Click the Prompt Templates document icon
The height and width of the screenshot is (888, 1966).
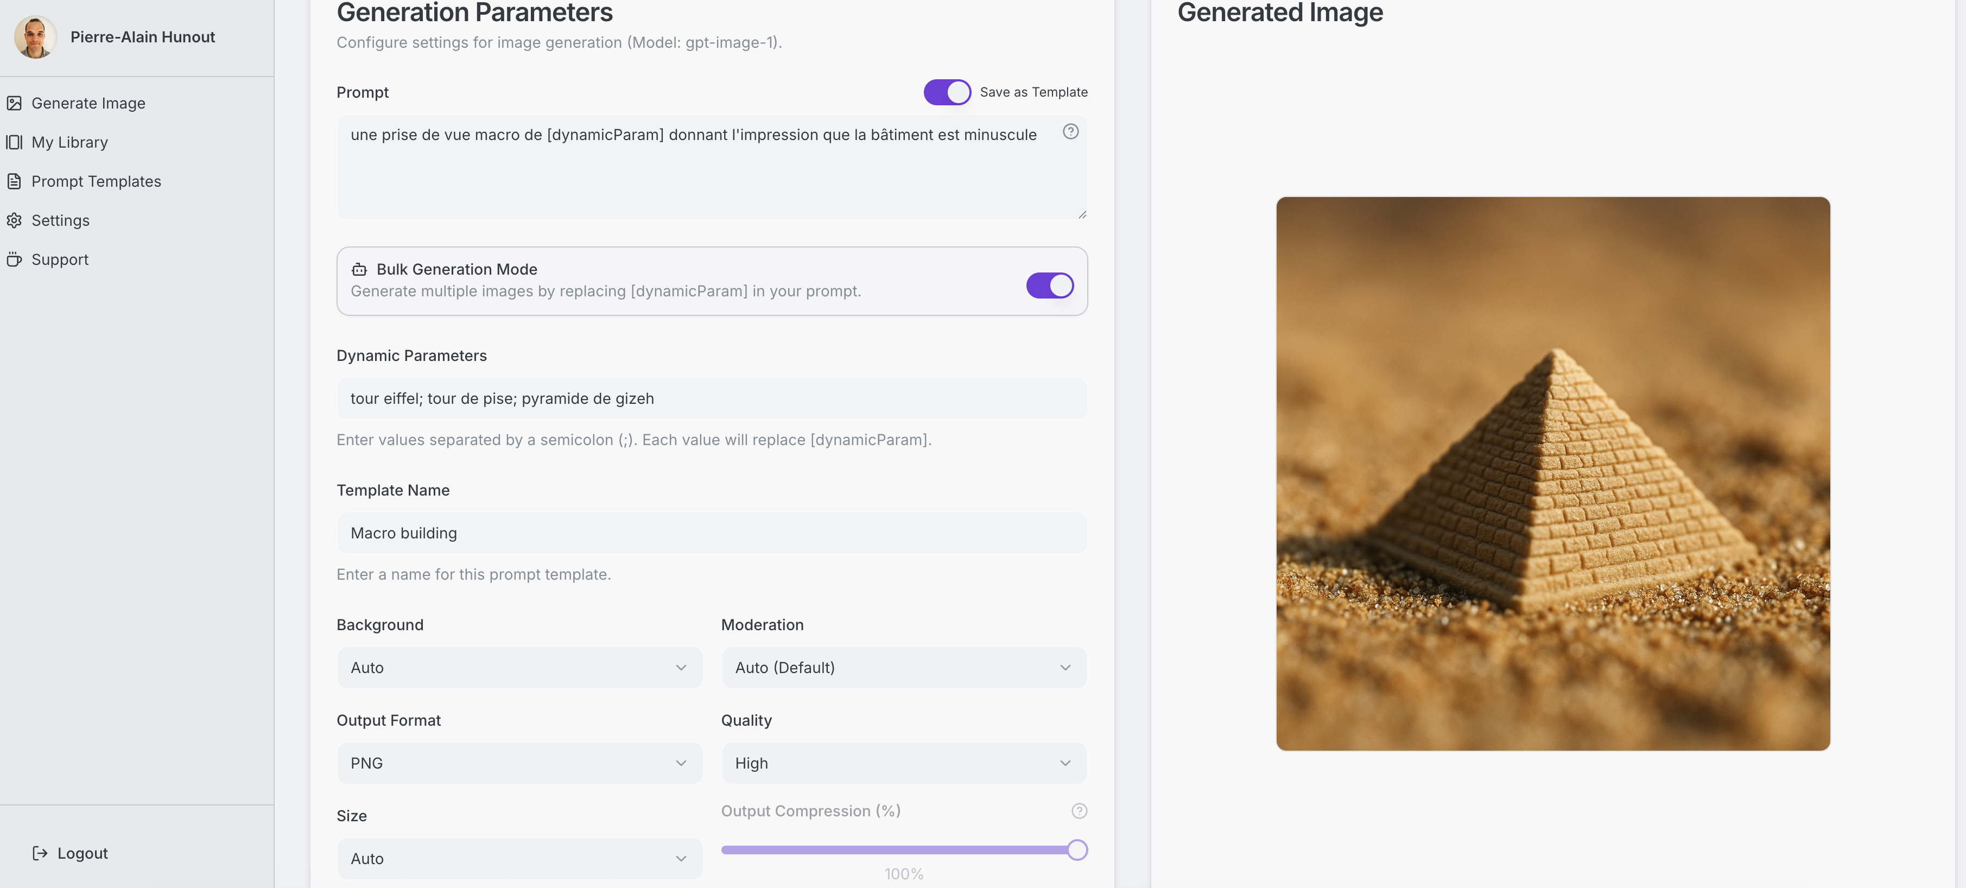[x=14, y=181]
